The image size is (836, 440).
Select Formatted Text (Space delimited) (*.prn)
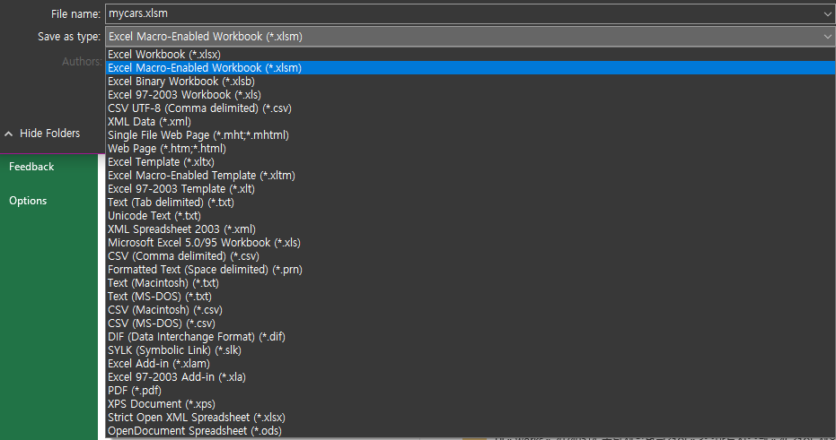471,269
